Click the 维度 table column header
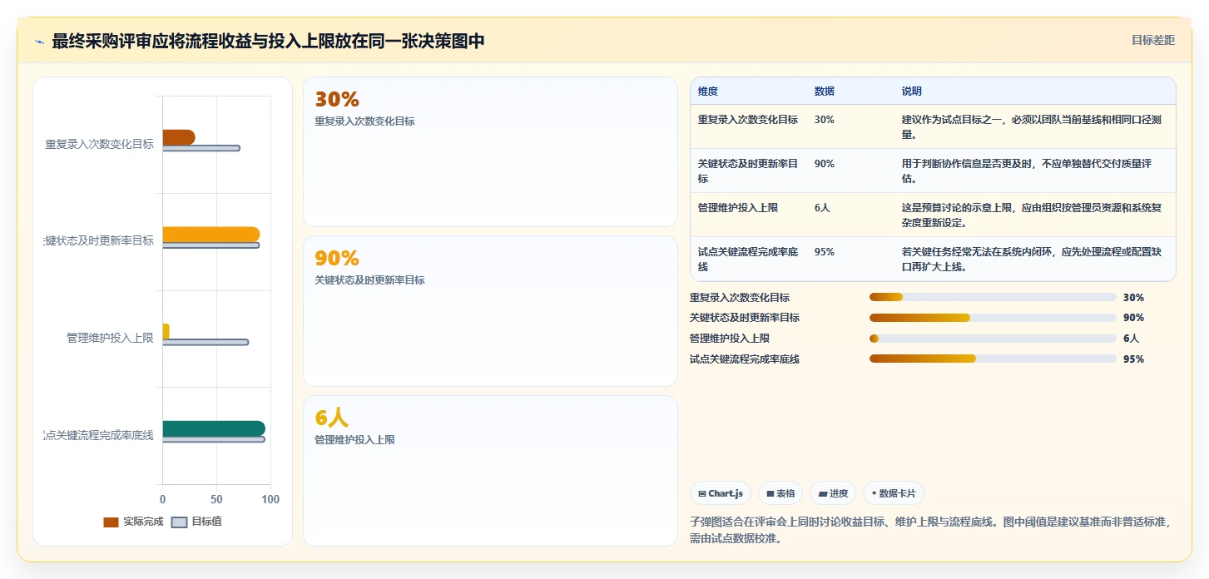Screen dimensions: 1209x579 click(708, 92)
